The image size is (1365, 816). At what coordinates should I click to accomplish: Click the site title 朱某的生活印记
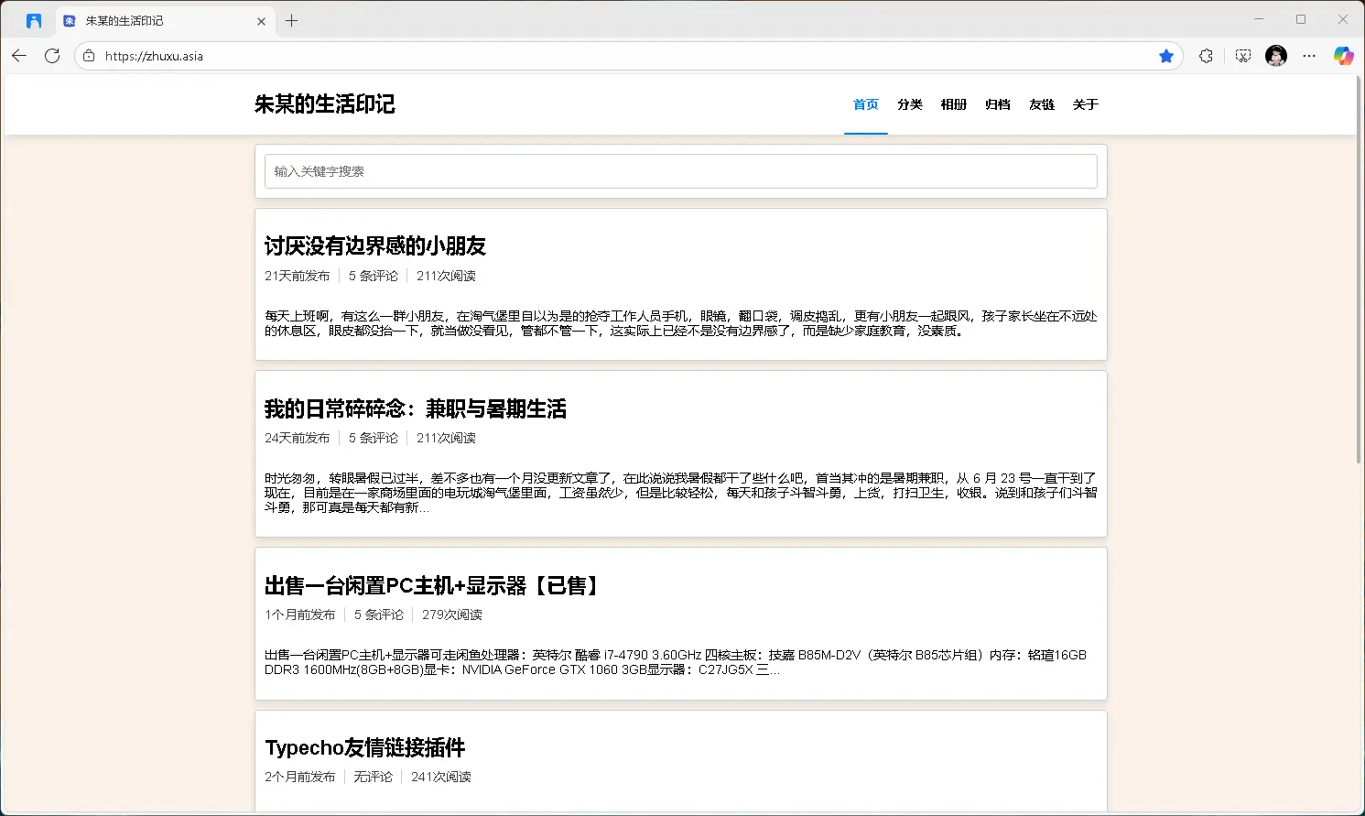[324, 104]
